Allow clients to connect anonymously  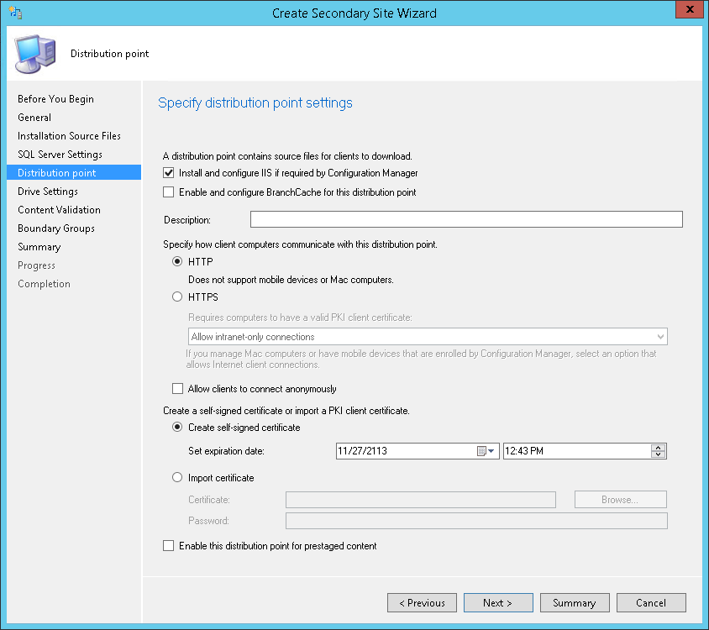tap(178, 388)
